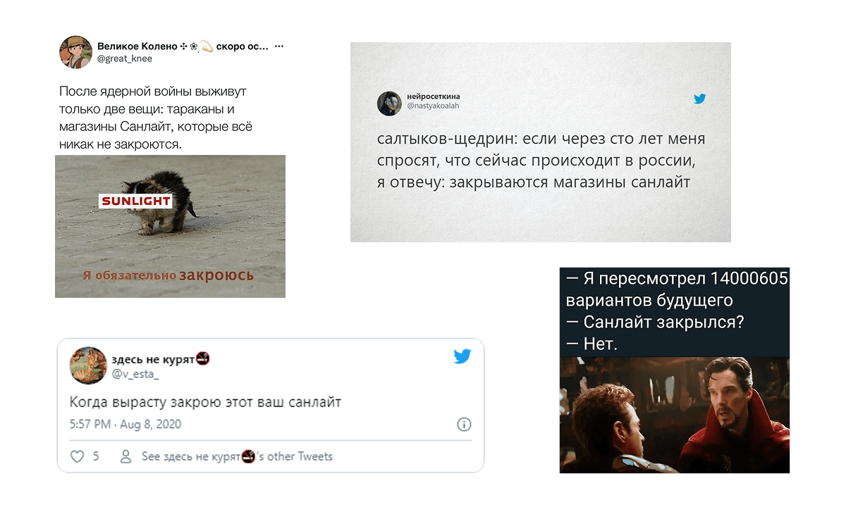This screenshot has width=846, height=507.
Task: Click the Twitter bird on v_esta_ tweet
Action: point(462,356)
